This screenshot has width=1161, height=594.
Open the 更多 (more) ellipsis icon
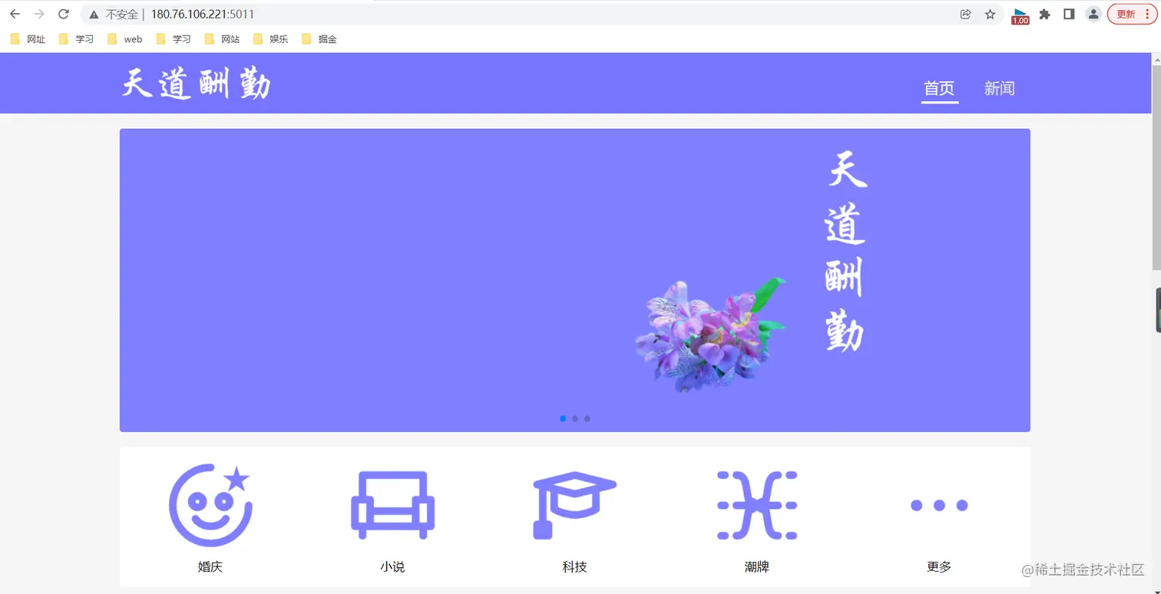coord(938,505)
